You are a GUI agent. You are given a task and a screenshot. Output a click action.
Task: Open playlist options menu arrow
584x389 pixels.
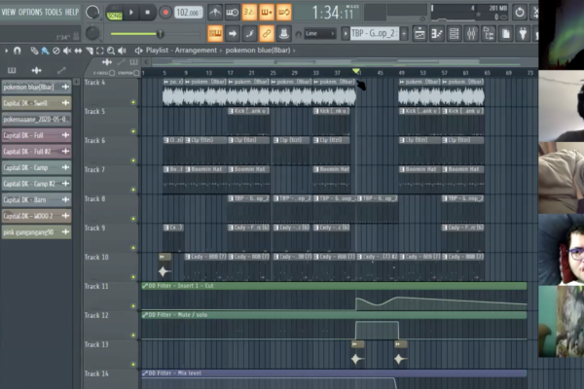click(x=7, y=51)
